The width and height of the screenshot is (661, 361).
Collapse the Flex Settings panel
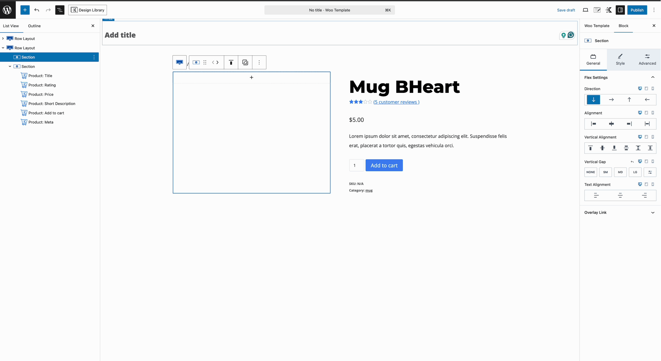653,77
